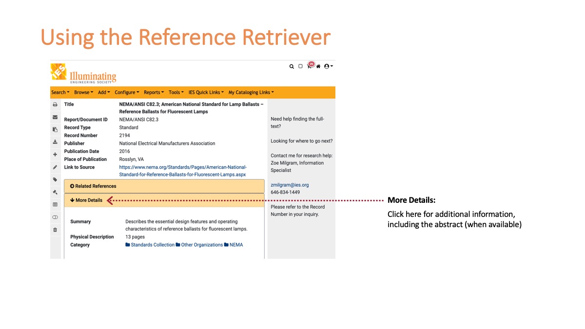Select the publisher National Electrical Manufacturers Association
Screen dimensions: 585x329
pos(167,143)
